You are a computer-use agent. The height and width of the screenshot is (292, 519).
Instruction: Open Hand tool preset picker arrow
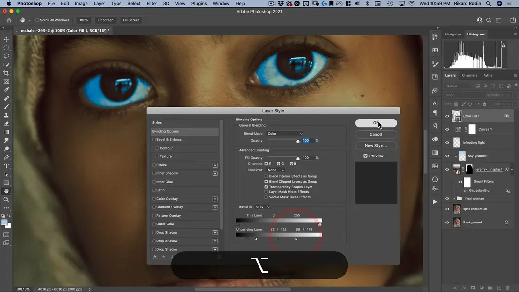click(x=29, y=20)
